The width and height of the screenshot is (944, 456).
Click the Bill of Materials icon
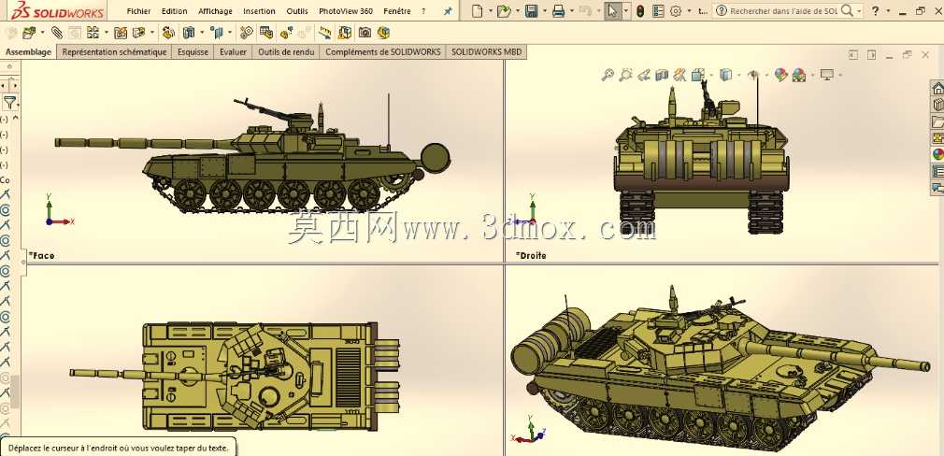[265, 33]
